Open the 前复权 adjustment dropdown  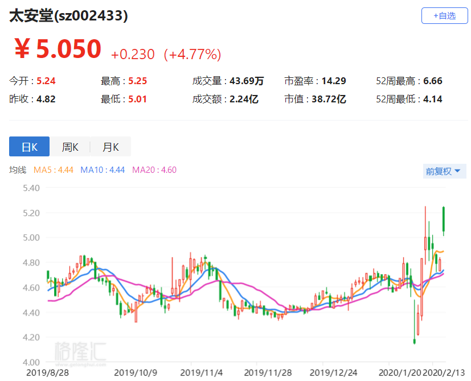[x=444, y=171]
